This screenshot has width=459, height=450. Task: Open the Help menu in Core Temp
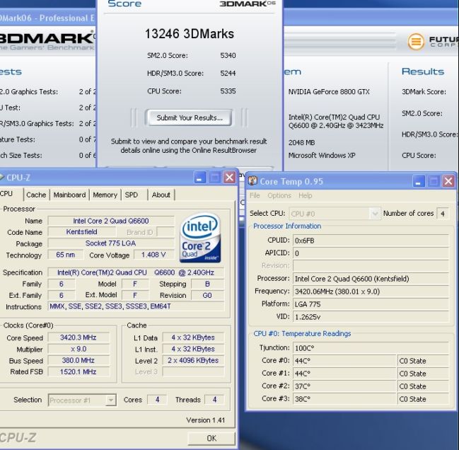pyautogui.click(x=306, y=195)
